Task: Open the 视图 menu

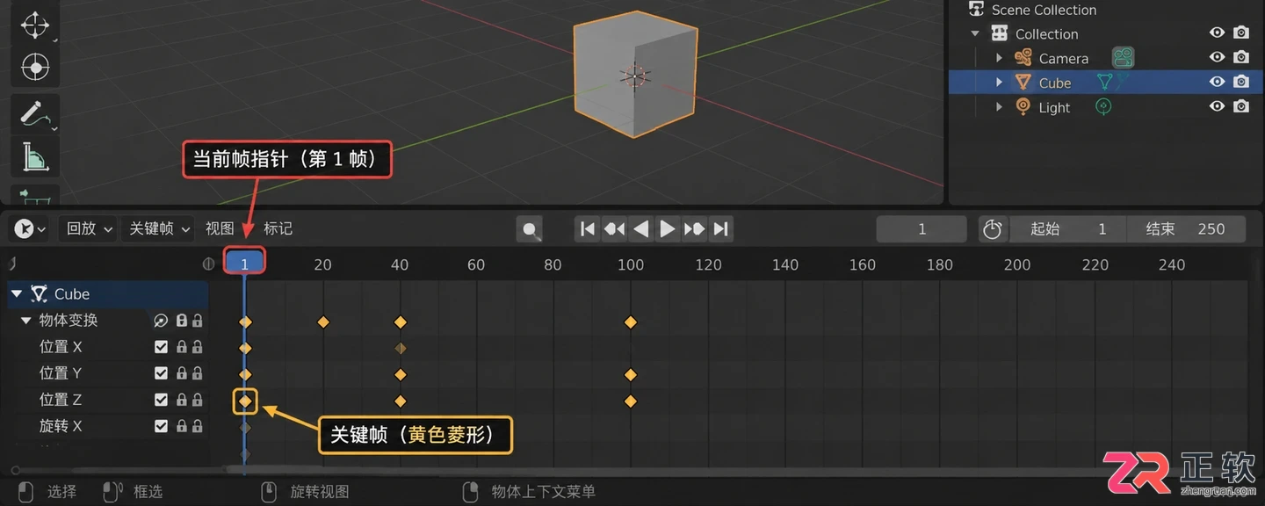Action: (220, 228)
